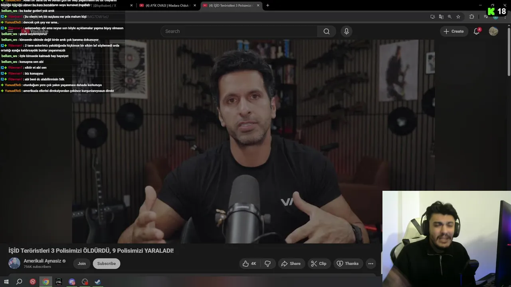Viewport: 511px width, 287px height.
Task: Close the bpthaber X tab
Action: point(131,6)
